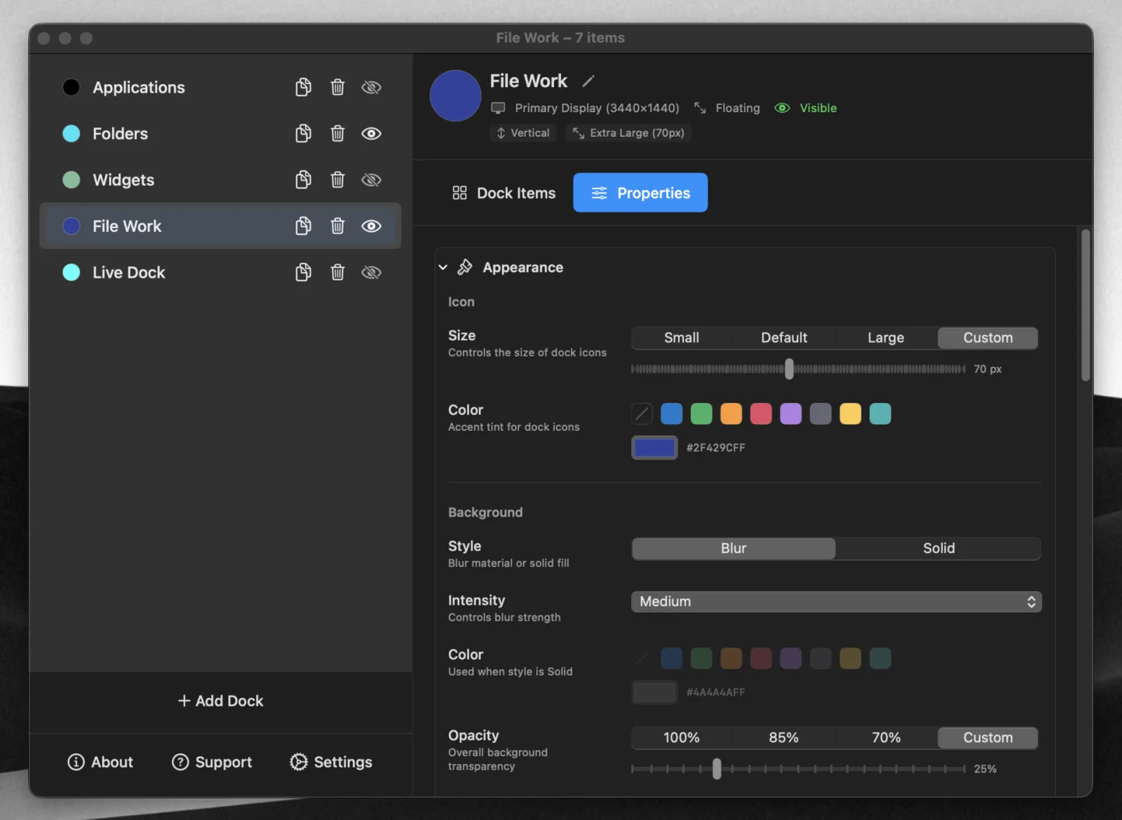Toggle the green Visible status
1122x820 pixels.
click(x=806, y=108)
